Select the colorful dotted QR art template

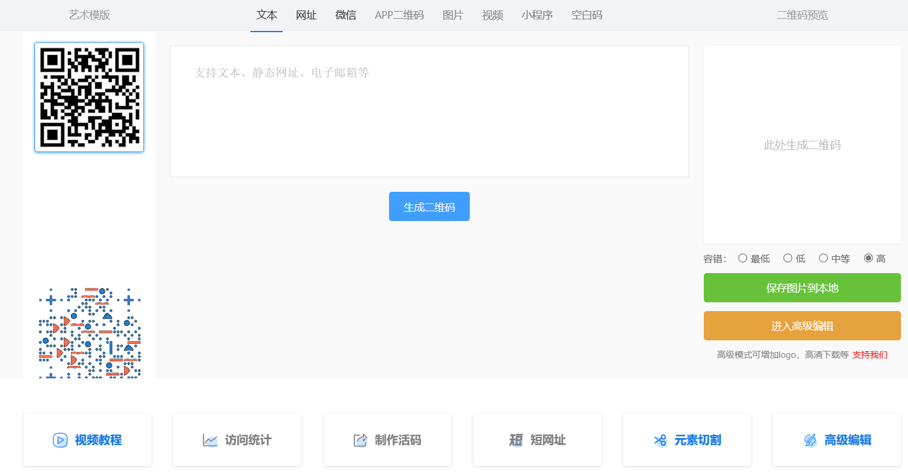point(88,332)
